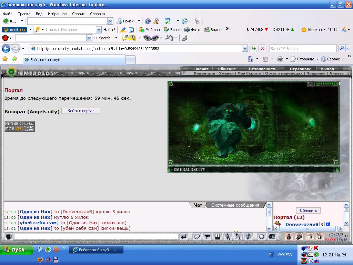Open the ICQ search field dropdown
Screen dimensions: 353x265
(x=110, y=21)
